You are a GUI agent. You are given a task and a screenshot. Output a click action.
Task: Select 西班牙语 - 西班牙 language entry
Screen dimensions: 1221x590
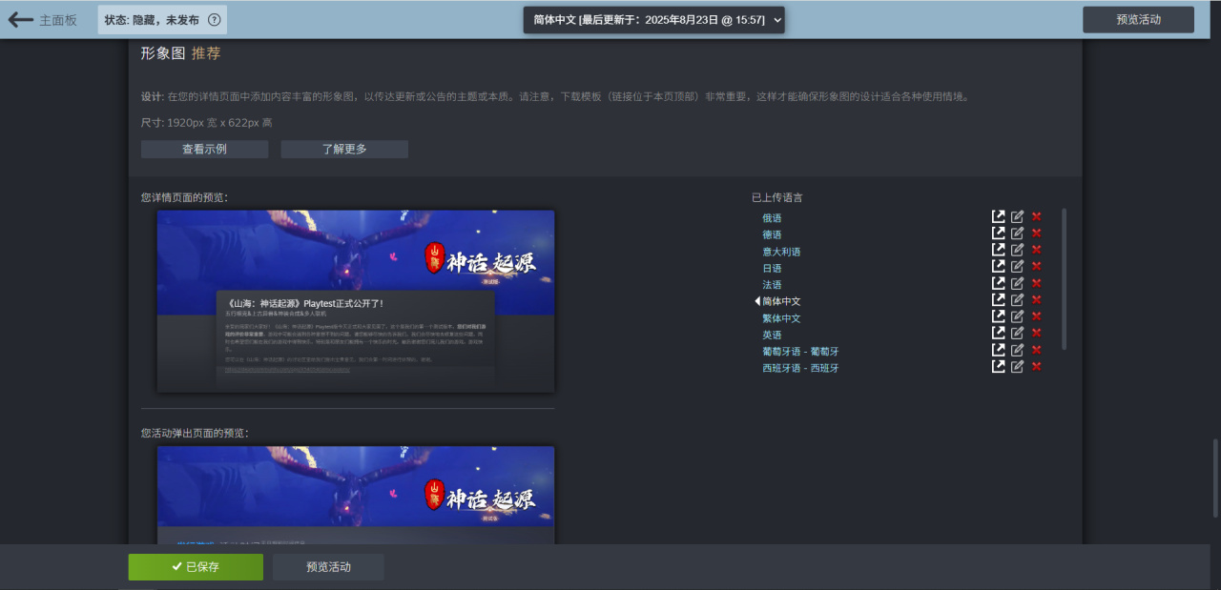[800, 368]
